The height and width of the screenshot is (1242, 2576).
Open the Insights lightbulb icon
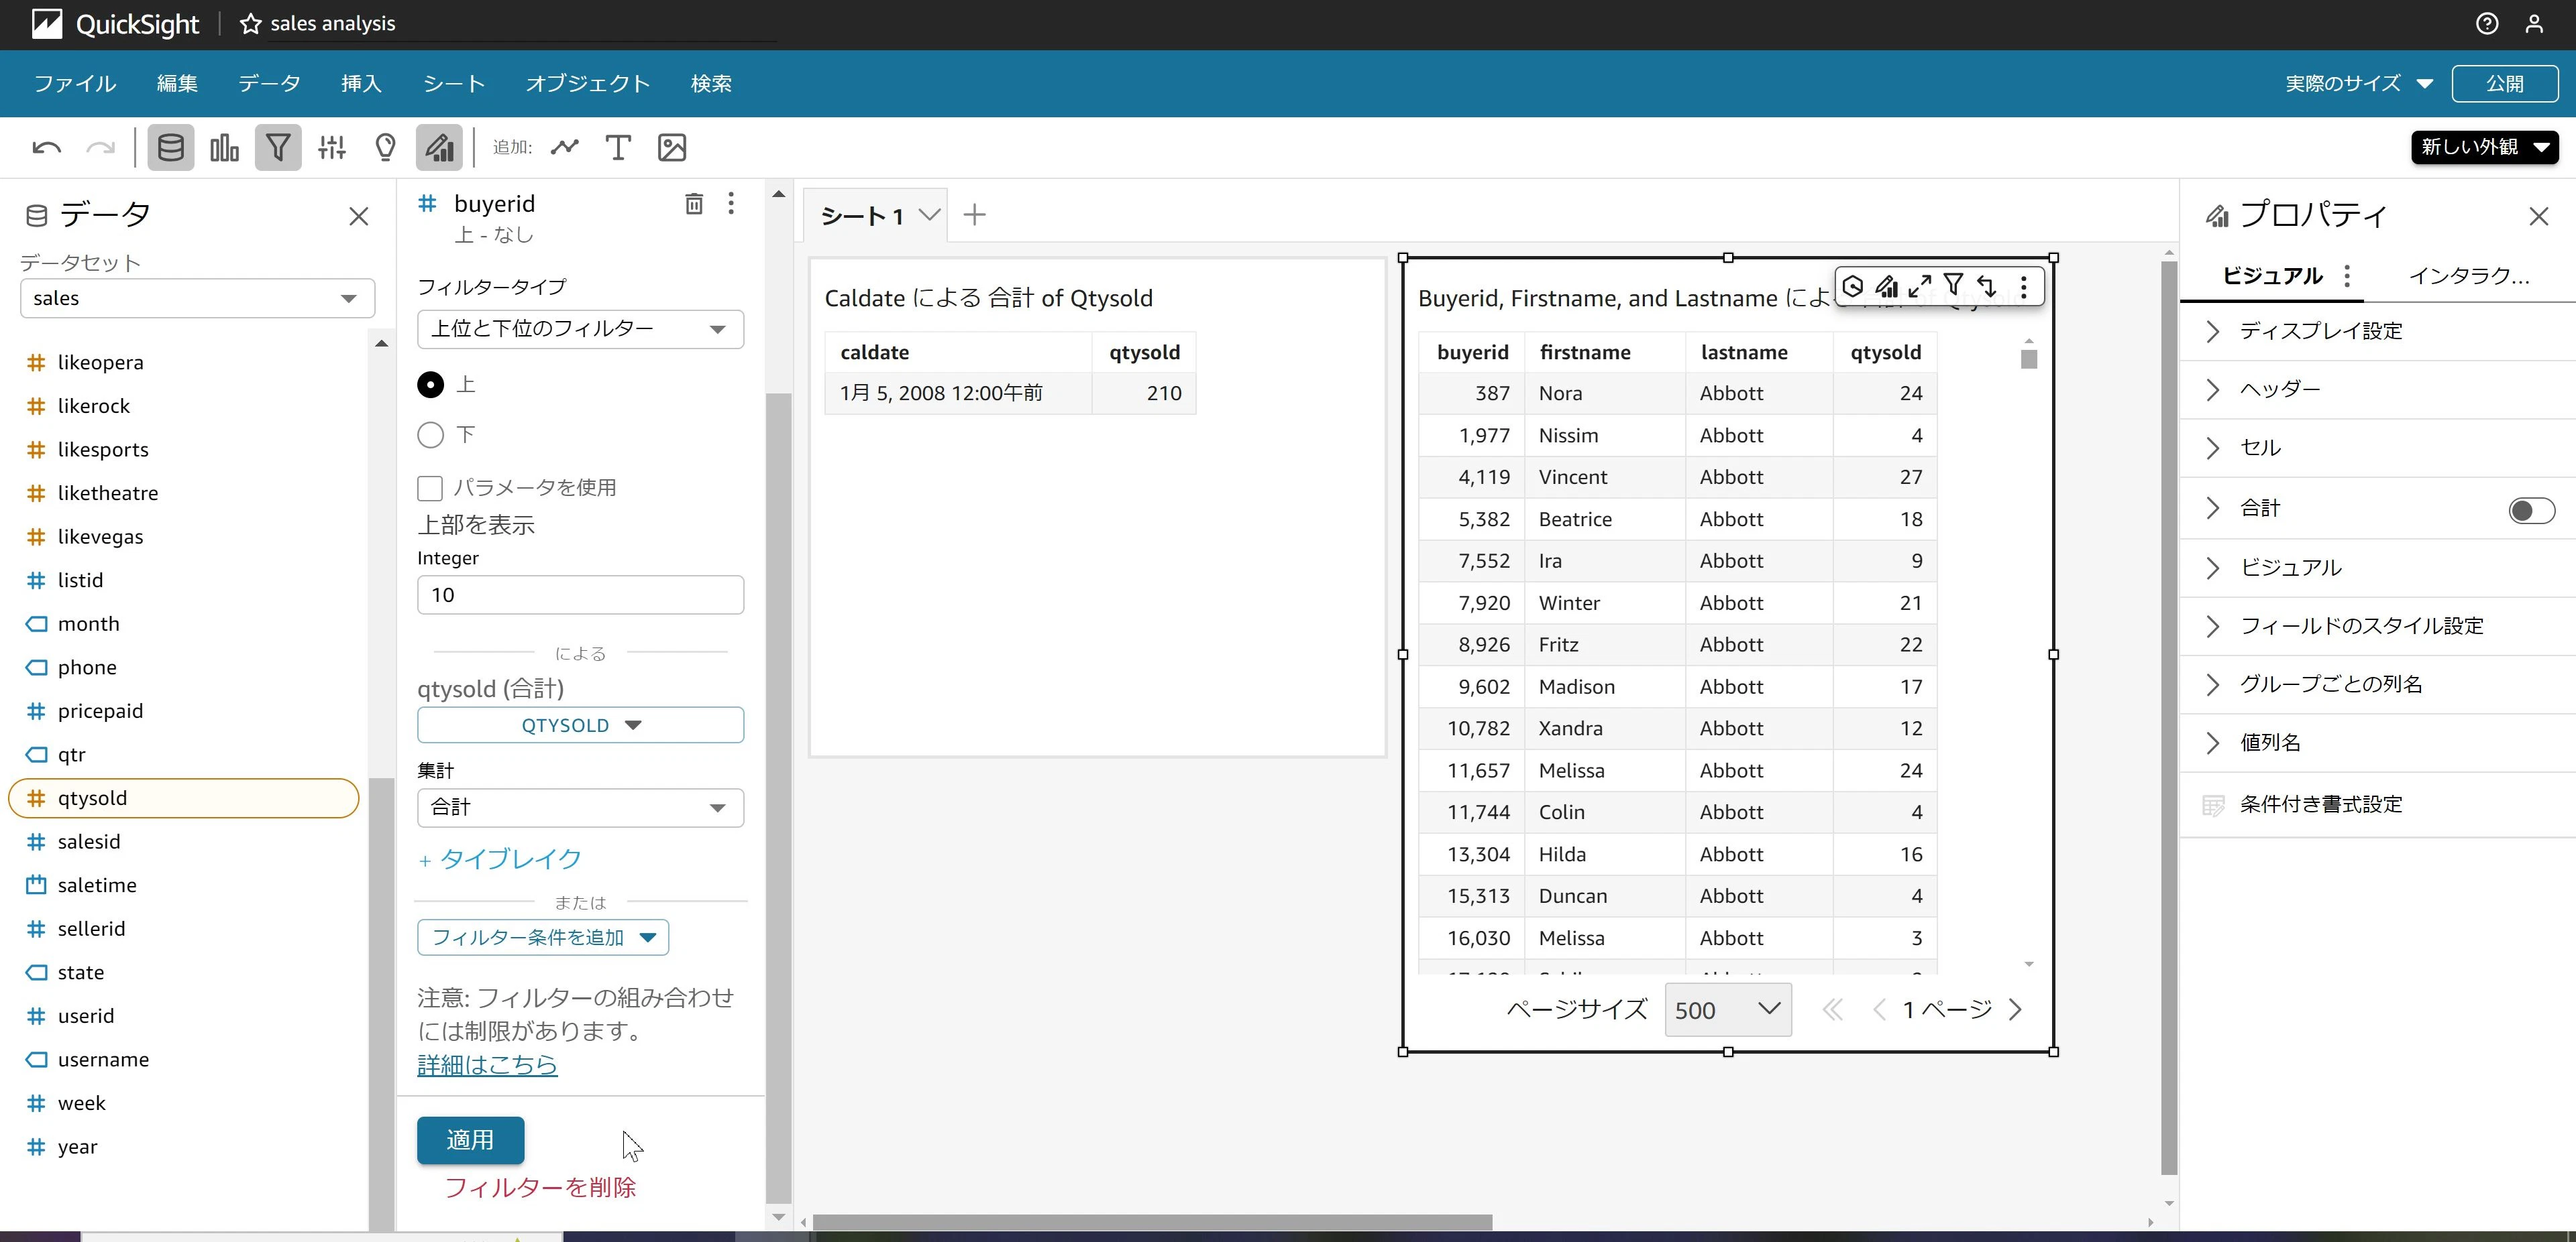(385, 148)
